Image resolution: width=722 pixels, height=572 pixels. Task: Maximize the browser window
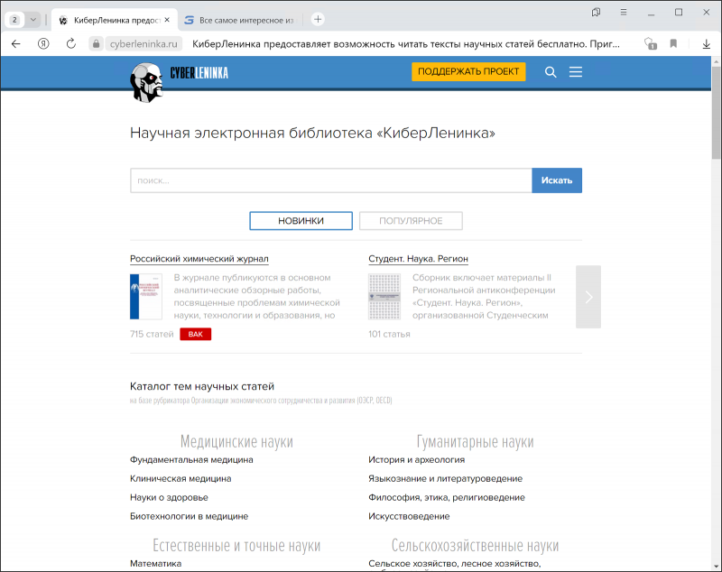coord(679,13)
